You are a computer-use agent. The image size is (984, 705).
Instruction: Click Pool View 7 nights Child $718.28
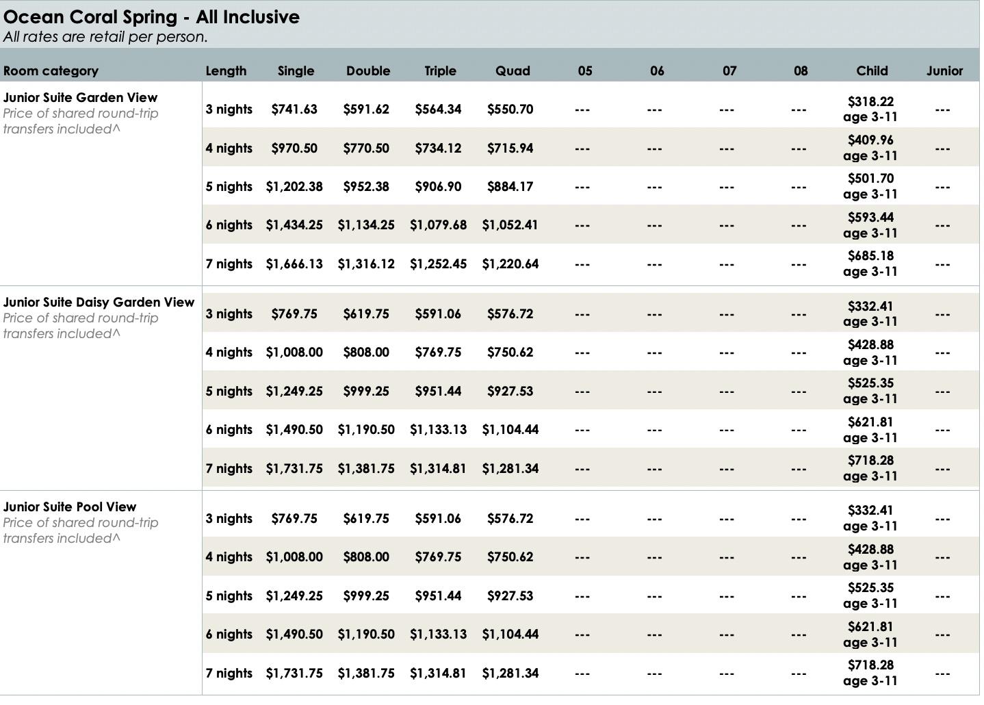point(870,665)
